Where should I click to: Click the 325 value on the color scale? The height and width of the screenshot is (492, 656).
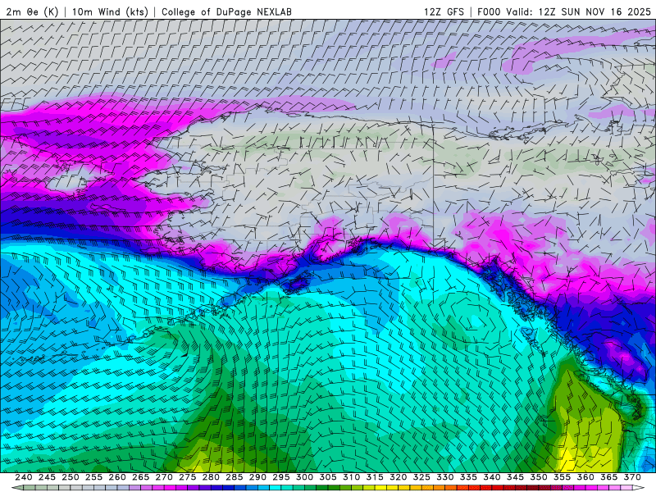pyautogui.click(x=421, y=477)
